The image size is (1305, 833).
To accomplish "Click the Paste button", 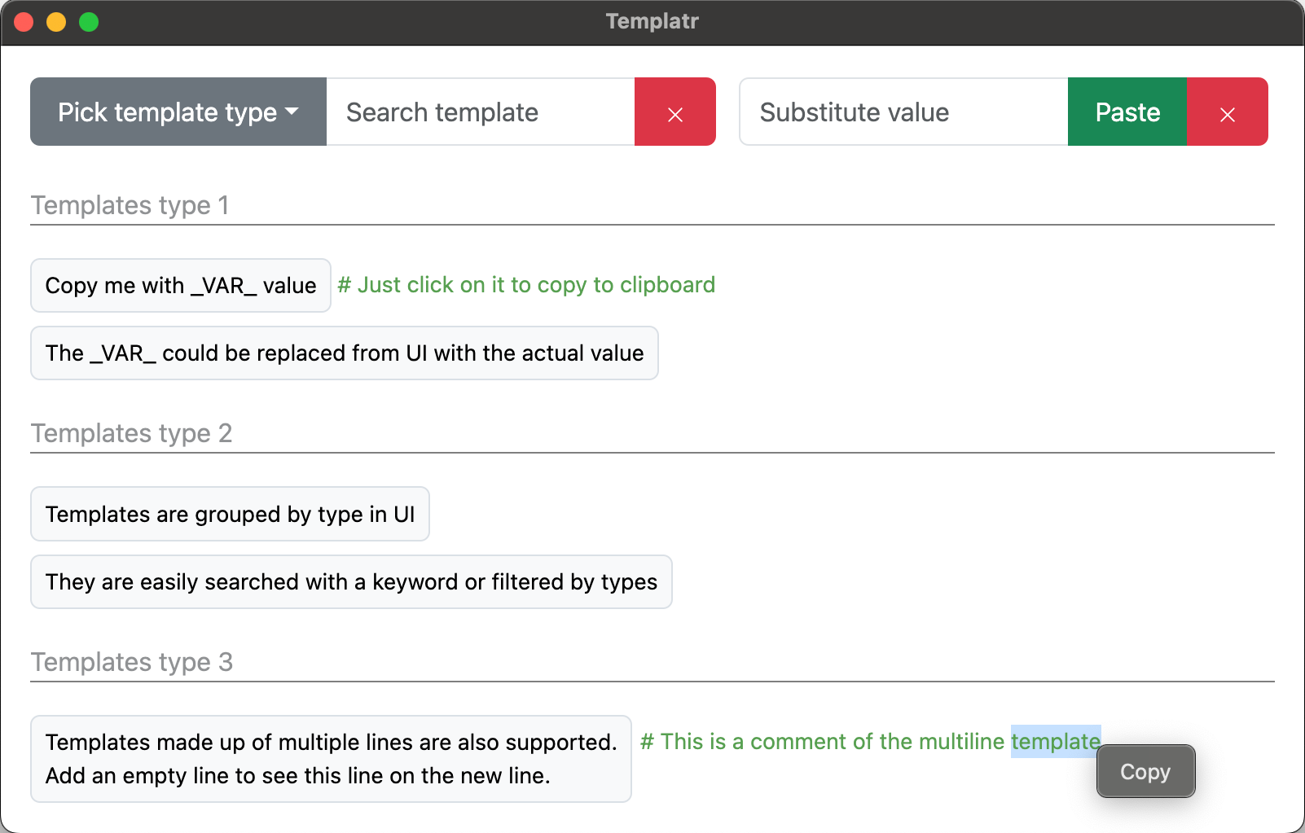I will (x=1127, y=112).
